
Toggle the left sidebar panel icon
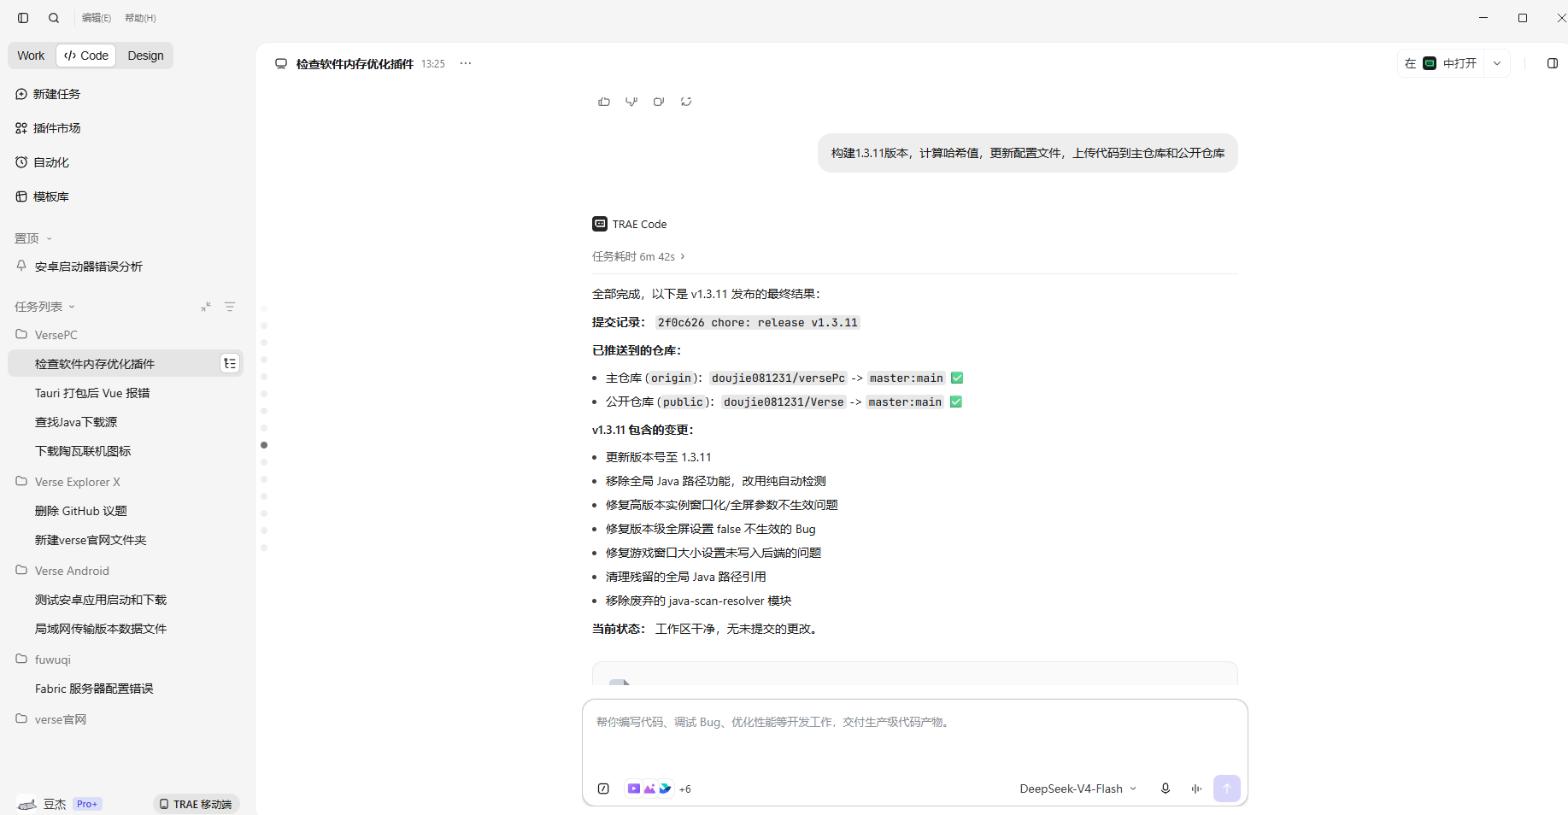click(x=23, y=18)
